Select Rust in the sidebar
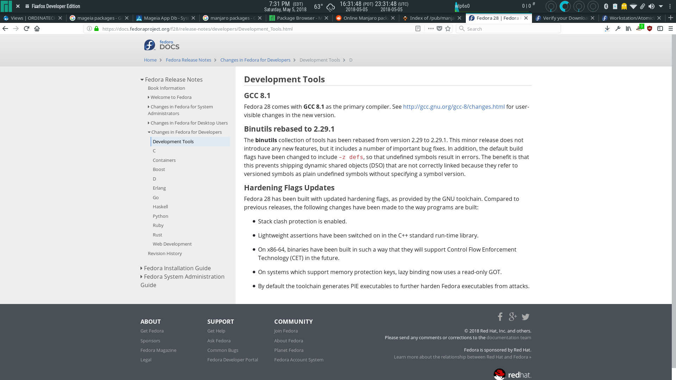 (x=157, y=235)
